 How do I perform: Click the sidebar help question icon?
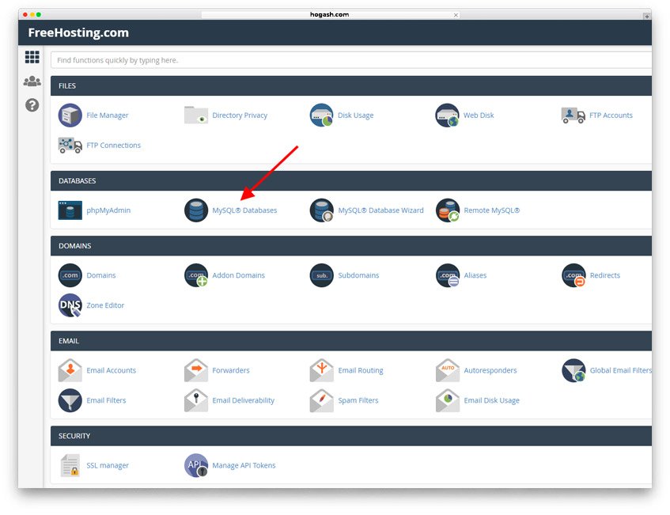click(x=32, y=105)
